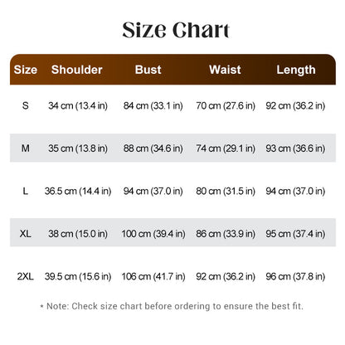Viewport: 345px width, 345px height.
Task: Select the 95 cm length value
Action: (295, 234)
